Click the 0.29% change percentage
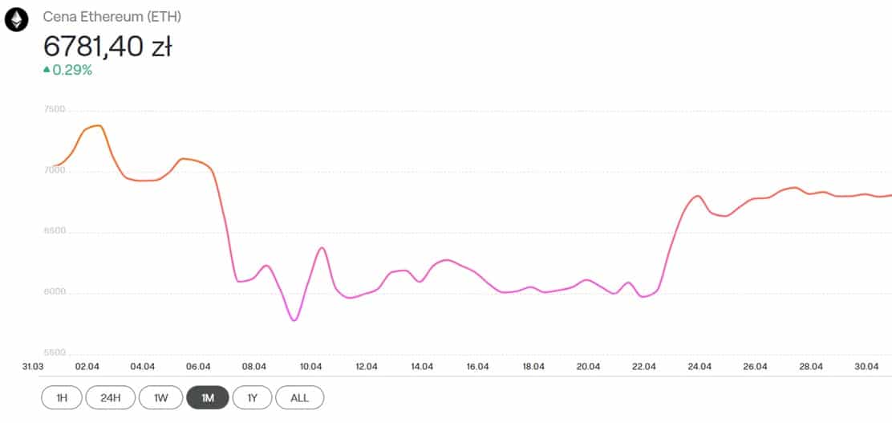This screenshot has width=892, height=423. pyautogui.click(x=72, y=70)
